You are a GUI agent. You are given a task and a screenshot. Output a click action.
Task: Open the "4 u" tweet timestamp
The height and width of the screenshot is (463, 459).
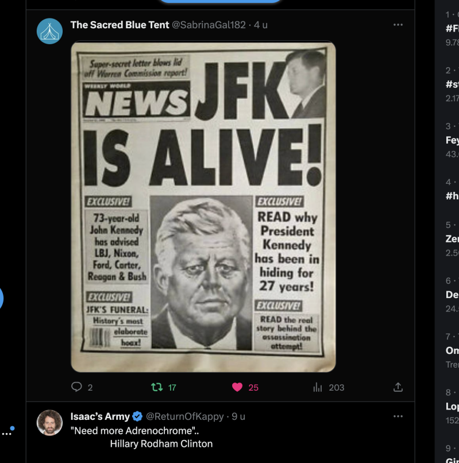click(x=261, y=25)
